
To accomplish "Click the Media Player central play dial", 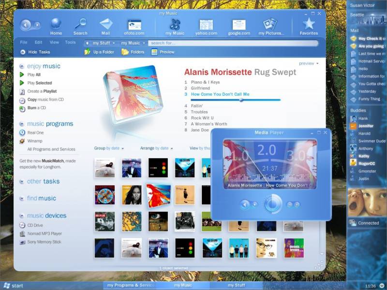I will [x=273, y=204].
